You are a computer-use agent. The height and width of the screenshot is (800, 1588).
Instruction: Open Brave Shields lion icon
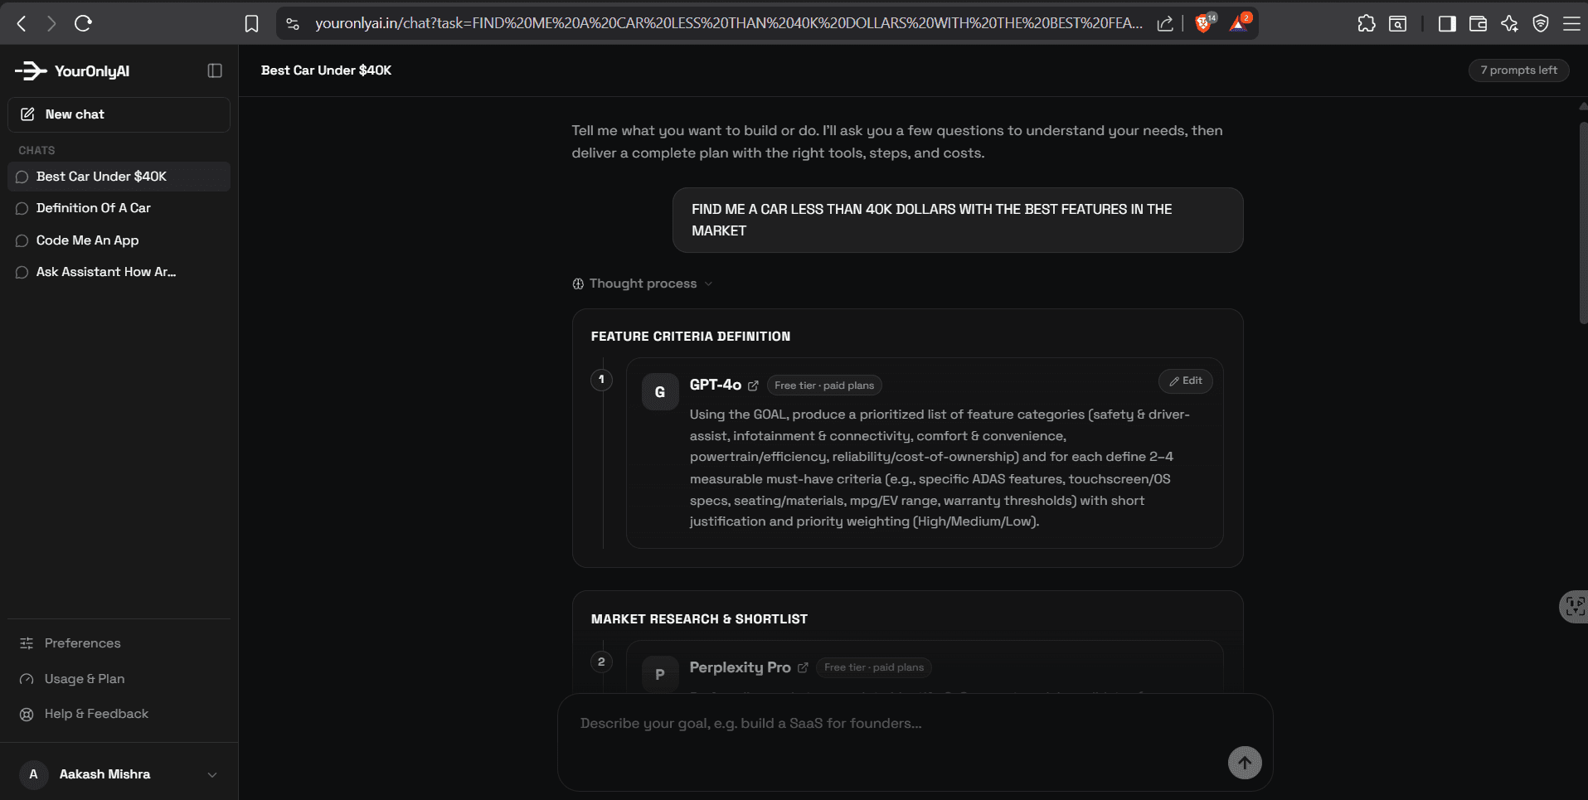coord(1204,23)
